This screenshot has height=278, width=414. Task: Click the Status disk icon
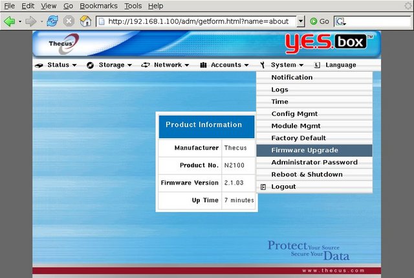pos(39,65)
